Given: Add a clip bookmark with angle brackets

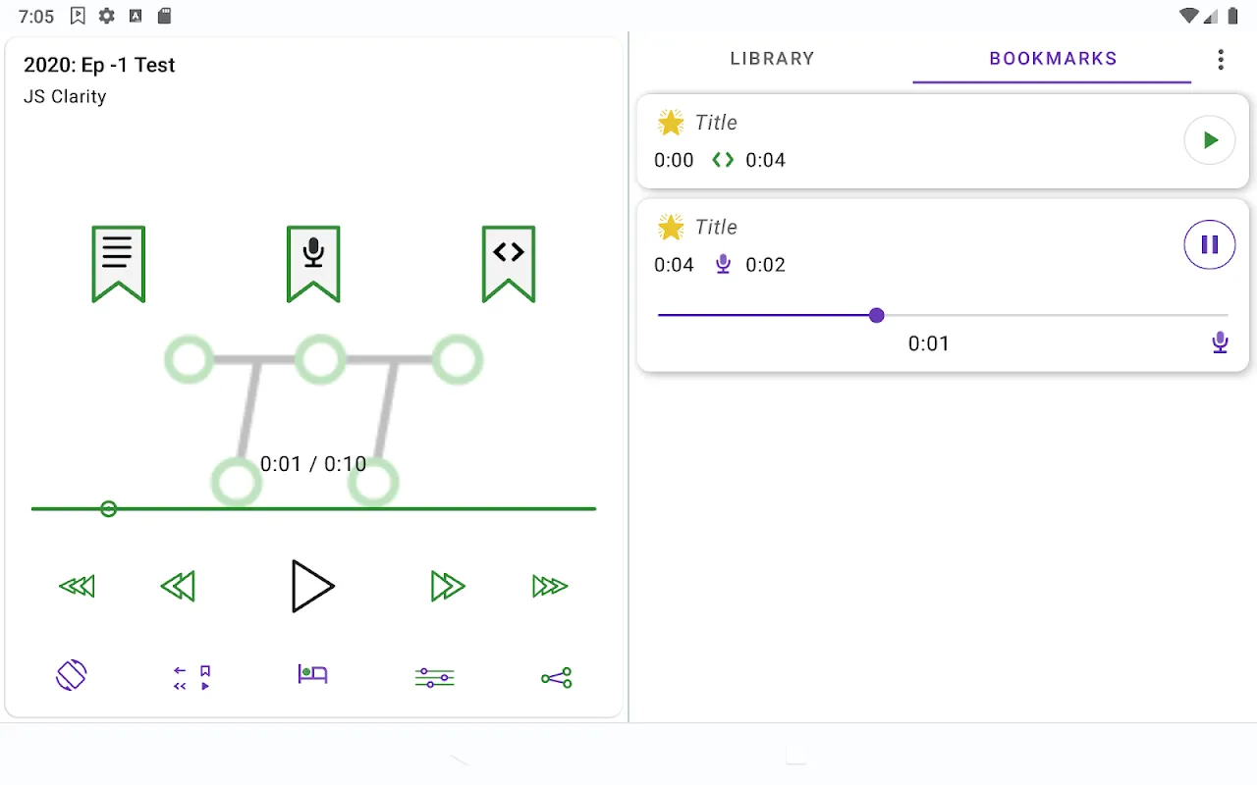Looking at the screenshot, I should (509, 264).
